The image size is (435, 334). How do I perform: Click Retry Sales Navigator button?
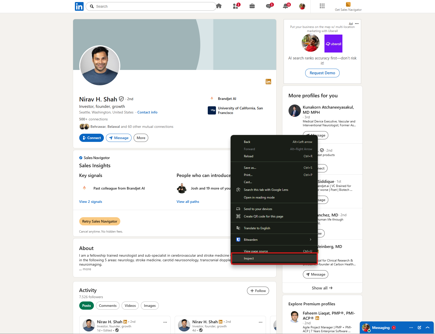(x=100, y=221)
